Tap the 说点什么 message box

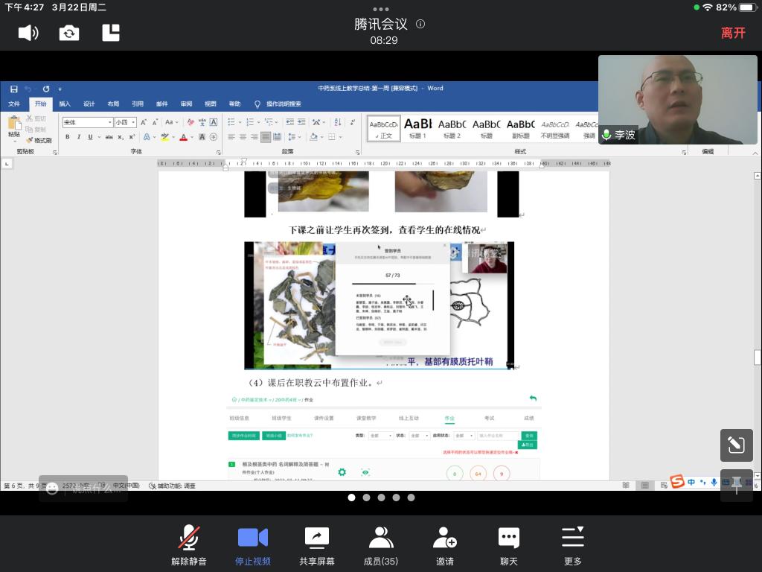pos(83,489)
